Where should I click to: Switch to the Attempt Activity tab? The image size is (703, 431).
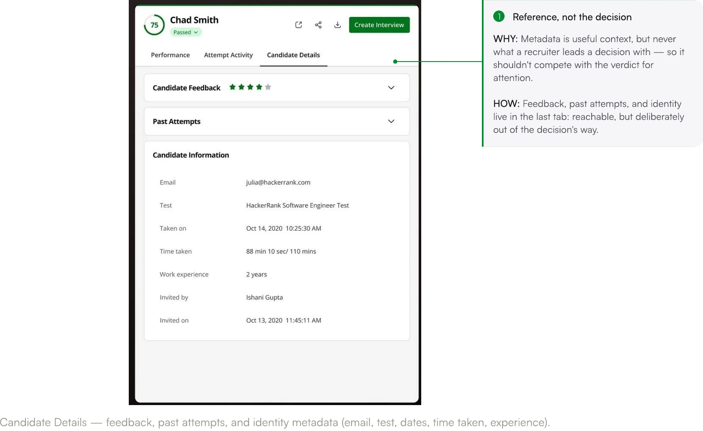[x=228, y=55]
